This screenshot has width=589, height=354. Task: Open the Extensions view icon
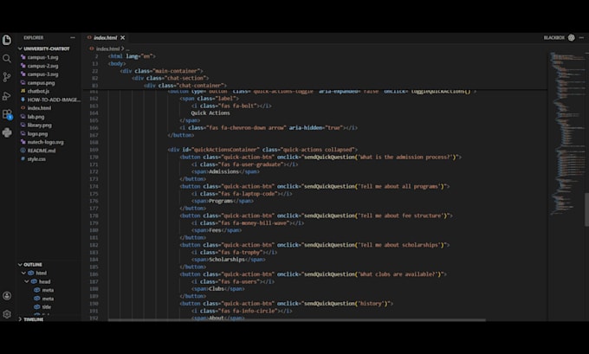coord(7,114)
